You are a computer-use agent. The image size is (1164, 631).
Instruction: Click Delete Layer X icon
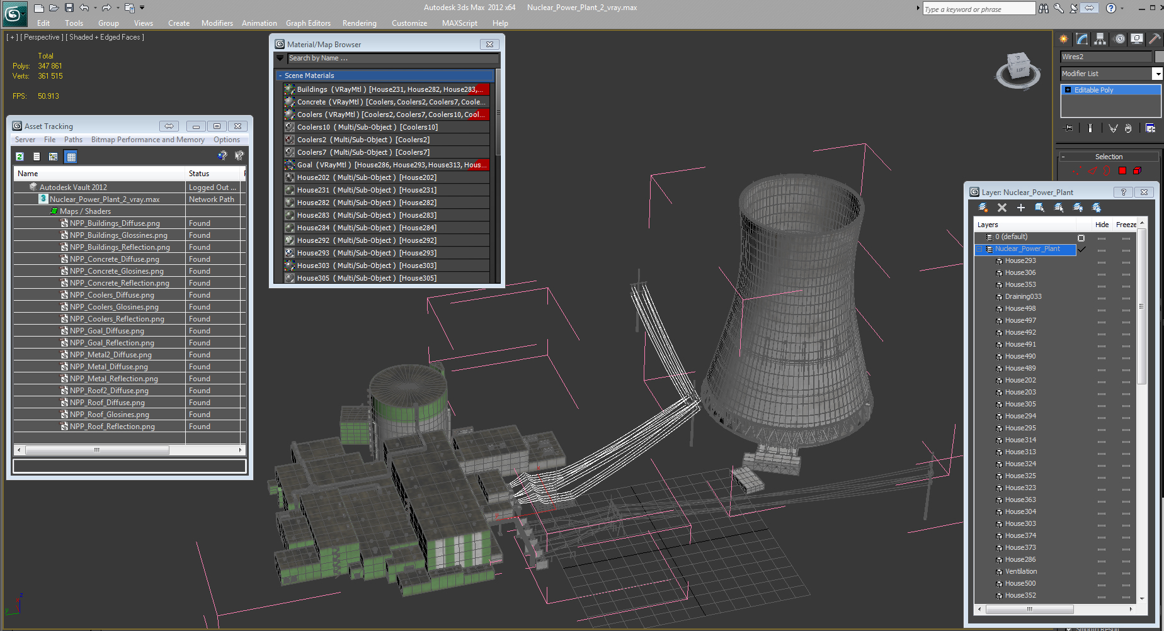(x=1002, y=208)
